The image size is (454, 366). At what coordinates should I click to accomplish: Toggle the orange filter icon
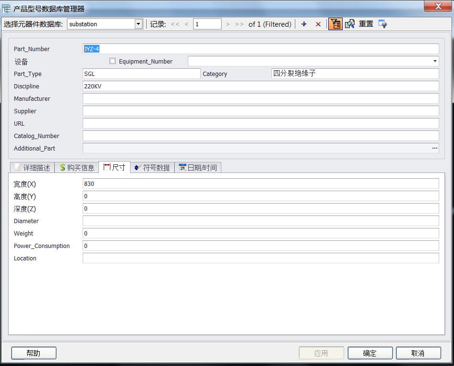pos(335,24)
